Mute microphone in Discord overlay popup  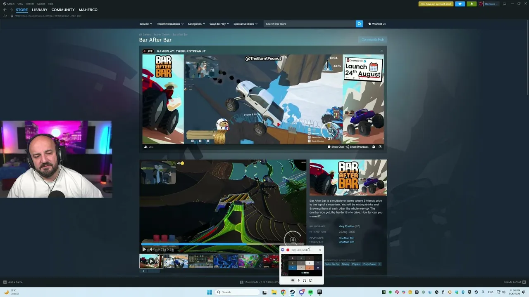point(299,280)
